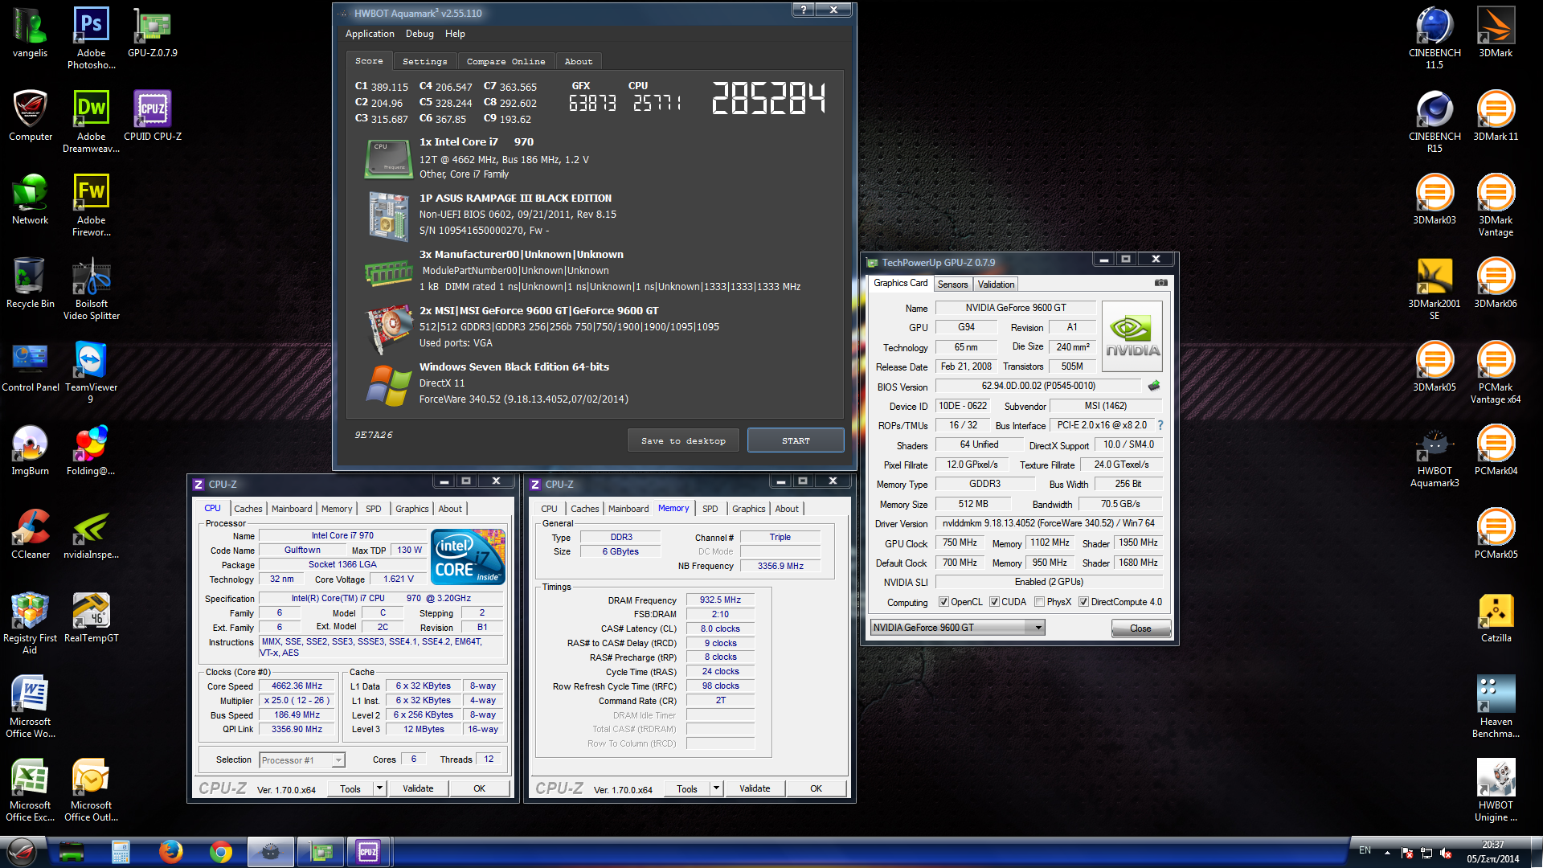Expand Tools dropdown arrow in left CPU-Z
This screenshot has height=868, width=1543.
pos(379,788)
